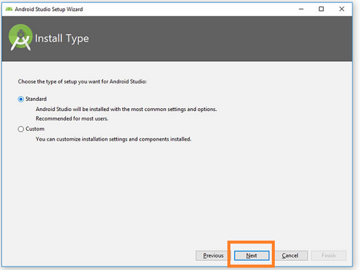This screenshot has height=270, width=360.
Task: Go back with the Previous button
Action: pyautogui.click(x=213, y=256)
